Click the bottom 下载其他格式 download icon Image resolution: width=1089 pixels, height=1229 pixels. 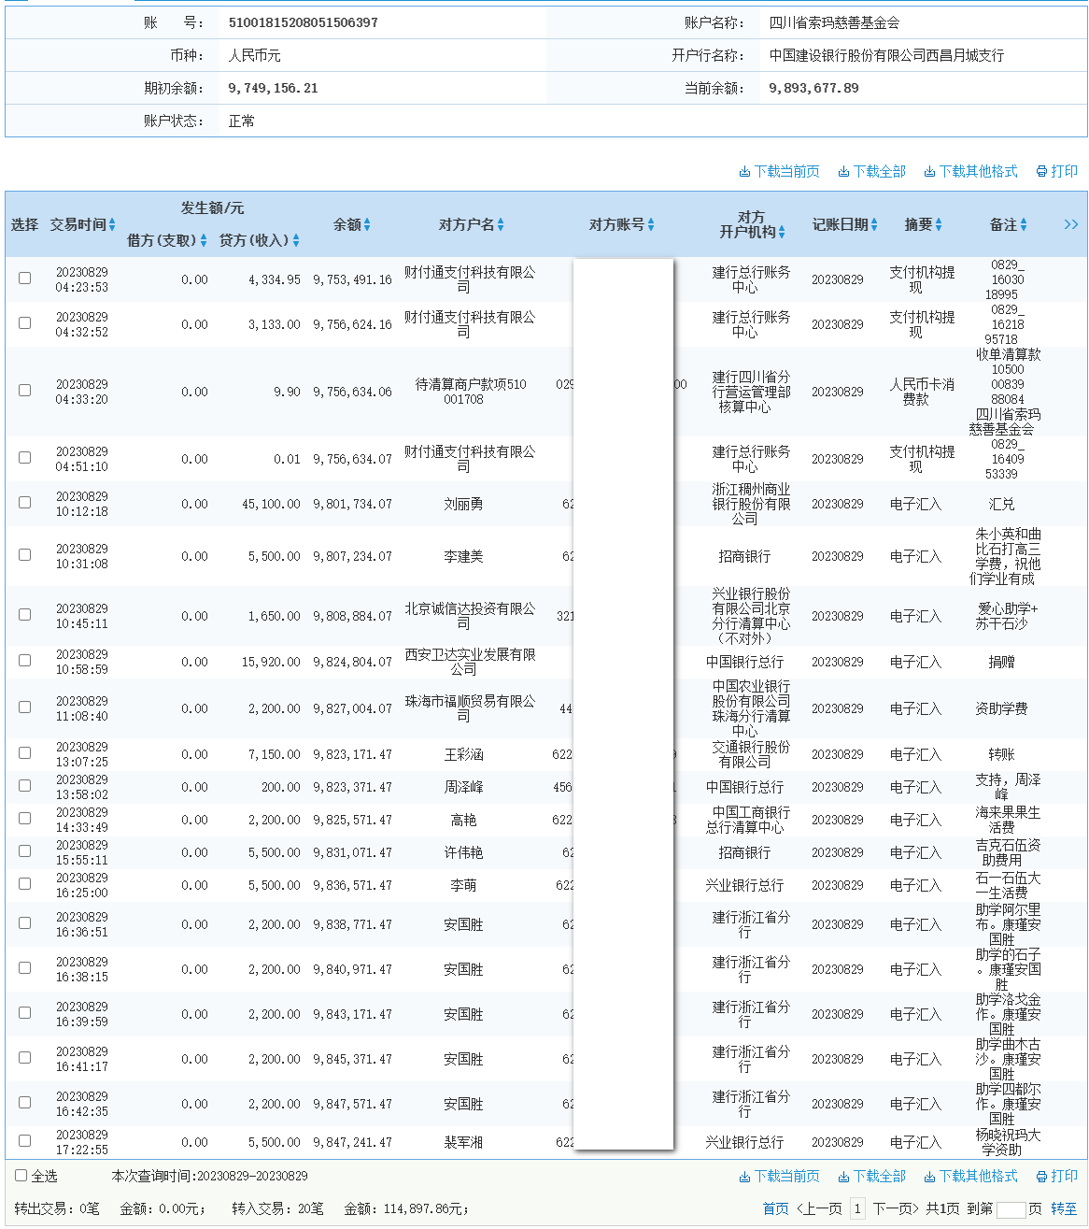929,1177
